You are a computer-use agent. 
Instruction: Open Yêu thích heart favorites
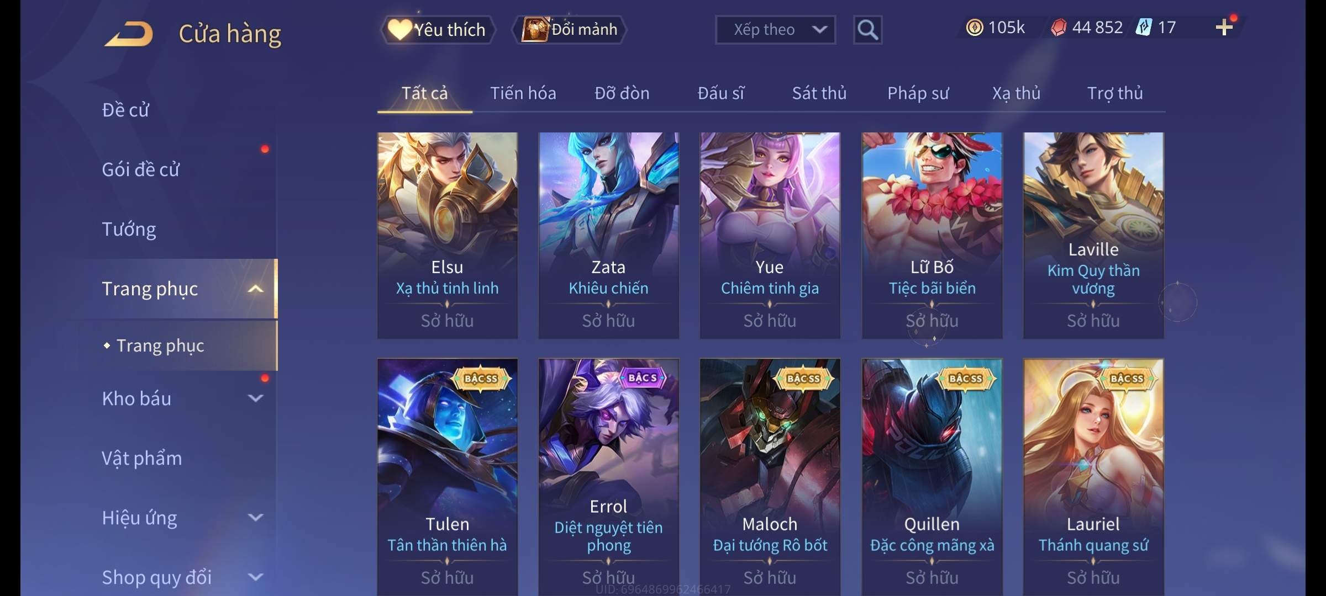[x=438, y=29]
